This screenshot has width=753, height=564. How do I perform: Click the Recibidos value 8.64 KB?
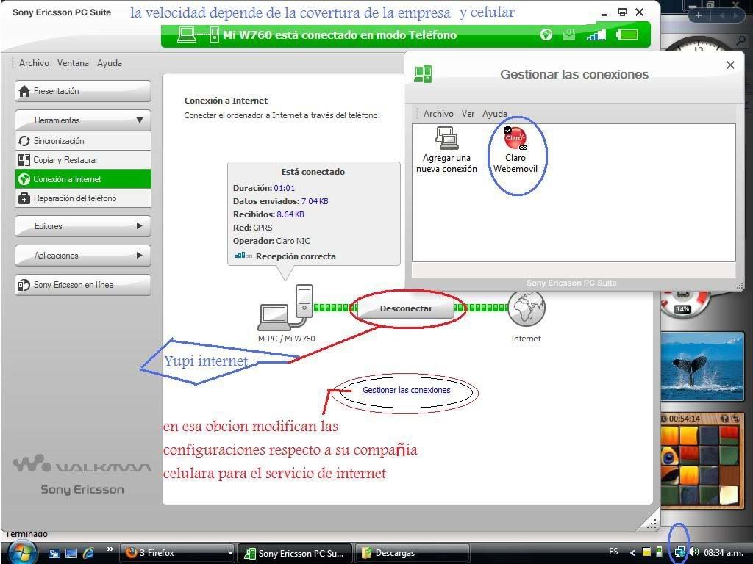[x=290, y=214]
